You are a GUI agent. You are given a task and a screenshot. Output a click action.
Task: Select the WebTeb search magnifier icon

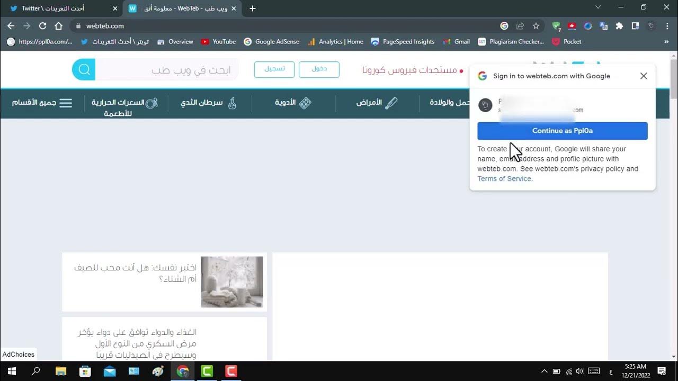coord(83,69)
